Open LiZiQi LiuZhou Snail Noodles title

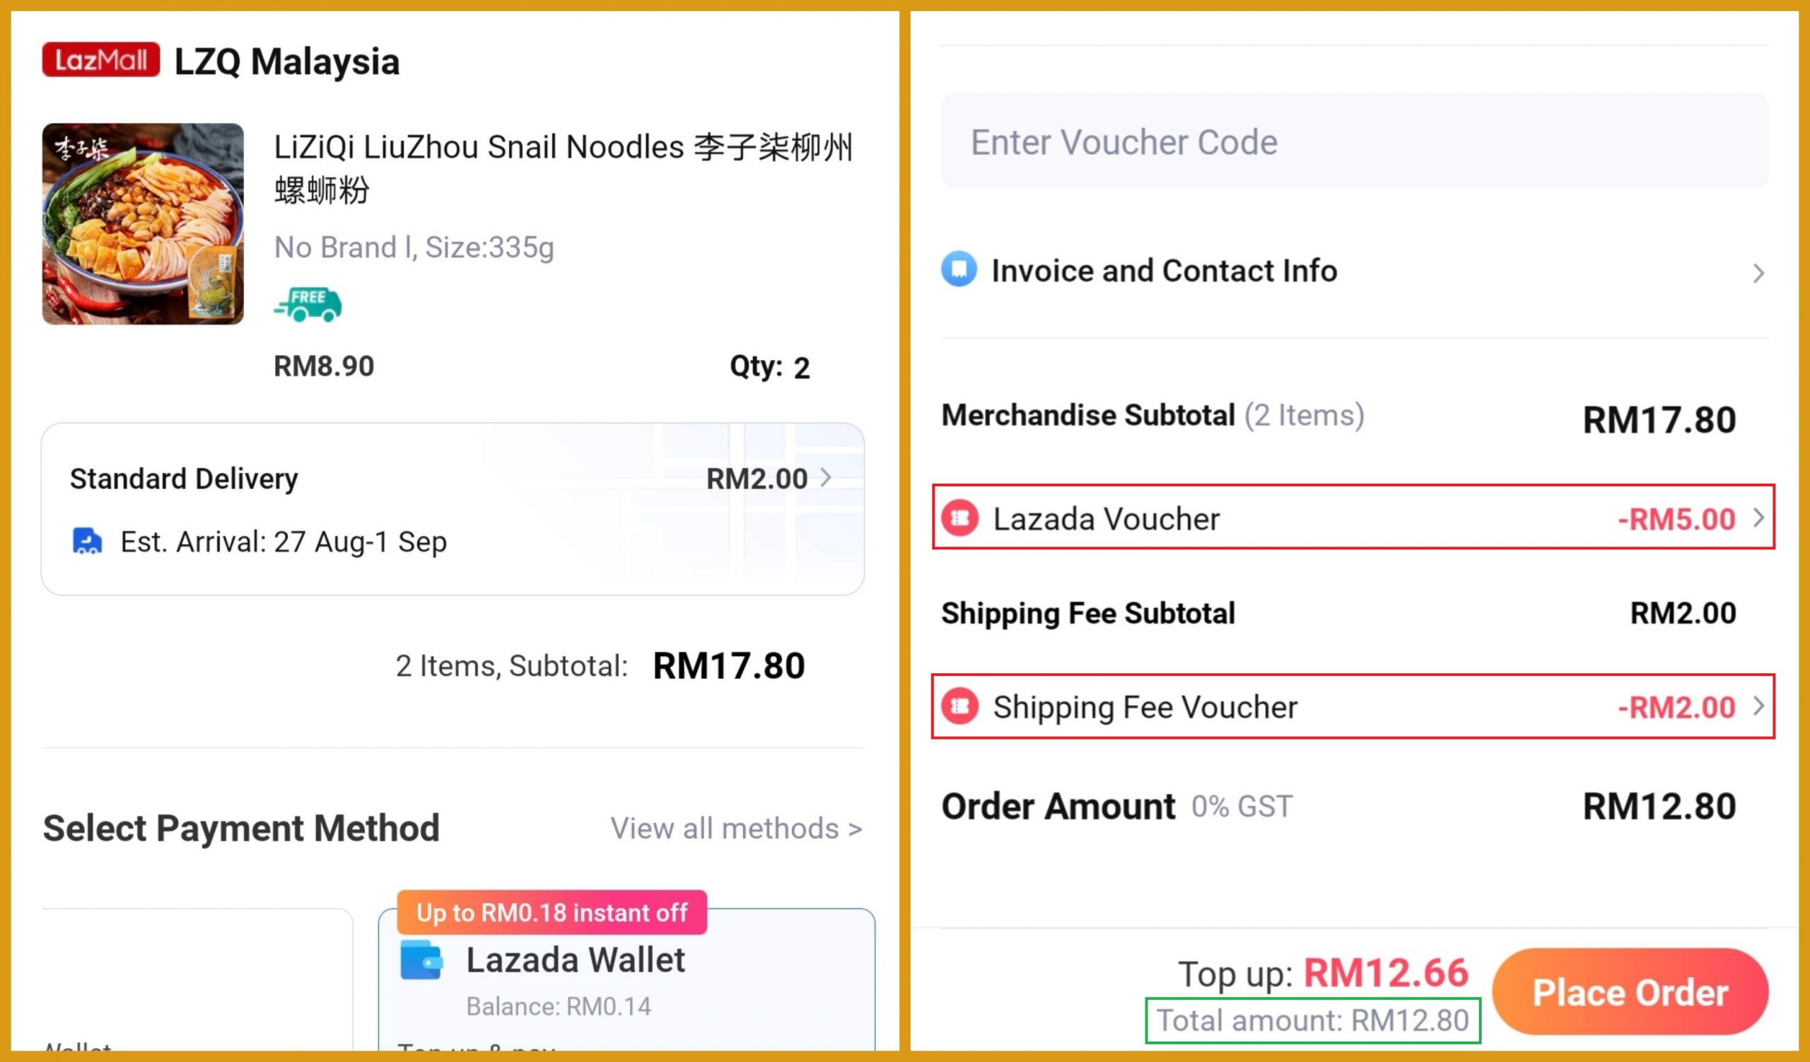pyautogui.click(x=562, y=168)
